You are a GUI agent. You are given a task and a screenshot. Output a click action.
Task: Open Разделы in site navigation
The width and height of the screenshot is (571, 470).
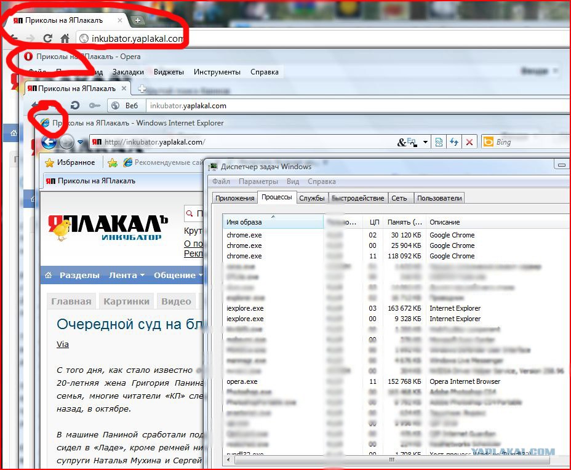(x=79, y=275)
